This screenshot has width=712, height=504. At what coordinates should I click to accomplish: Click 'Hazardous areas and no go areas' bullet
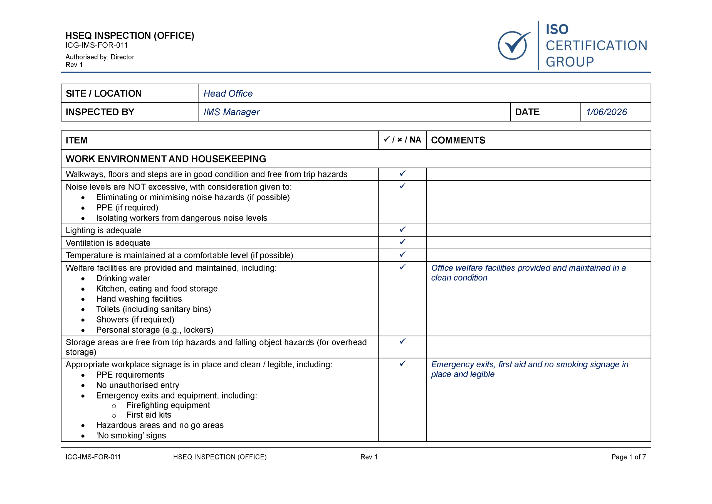[x=160, y=425]
